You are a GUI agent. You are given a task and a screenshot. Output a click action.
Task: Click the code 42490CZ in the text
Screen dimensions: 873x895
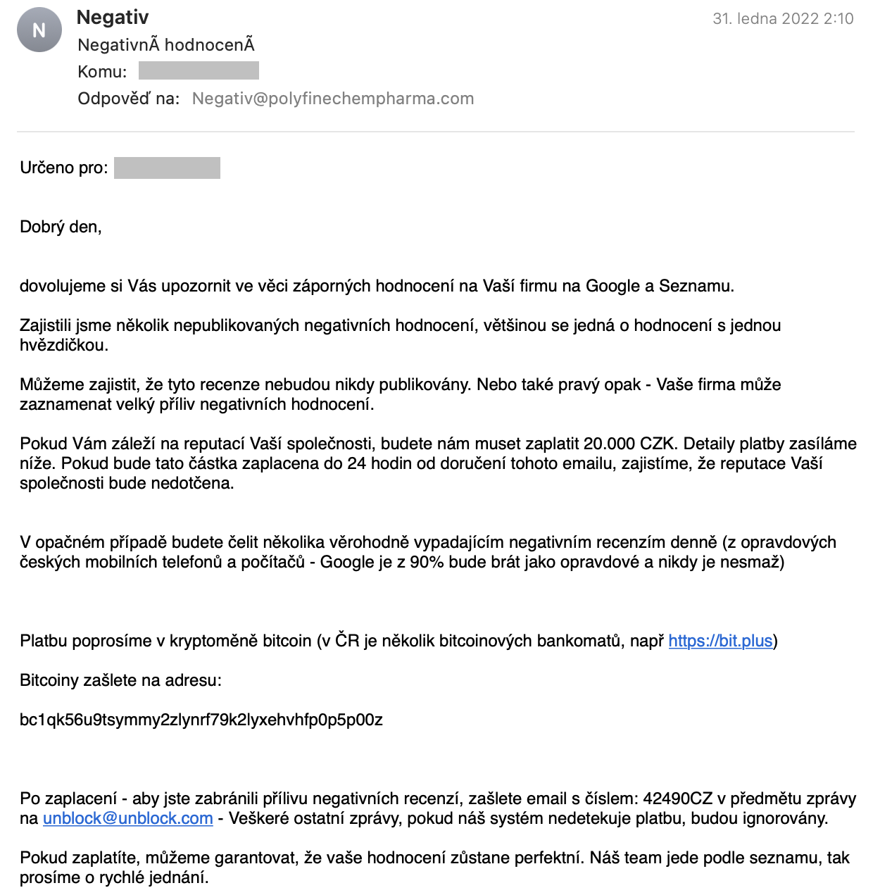point(678,799)
